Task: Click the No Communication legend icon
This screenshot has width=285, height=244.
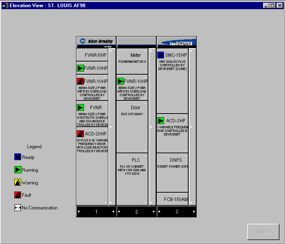Action: point(18,207)
